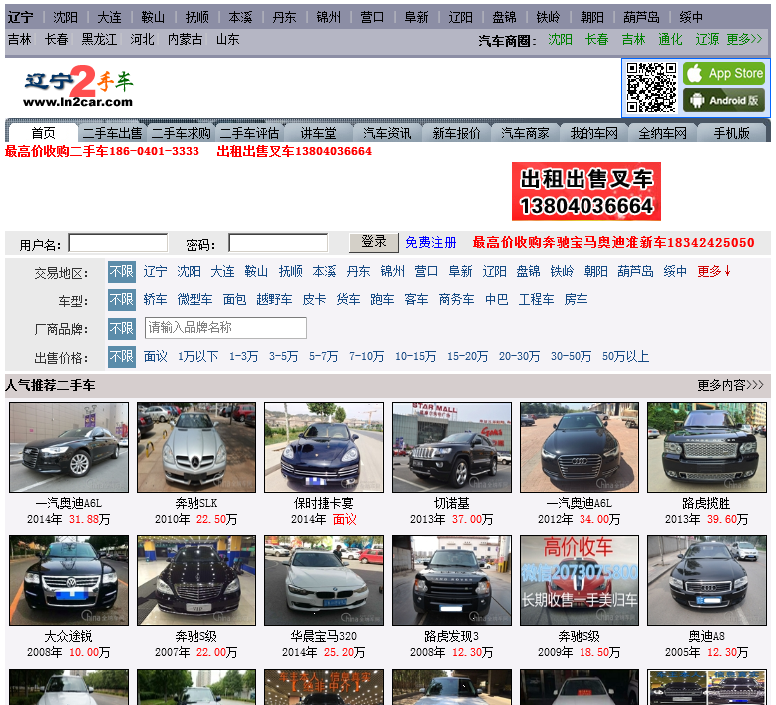
Task: Click the 密码 input field
Action: [x=278, y=243]
